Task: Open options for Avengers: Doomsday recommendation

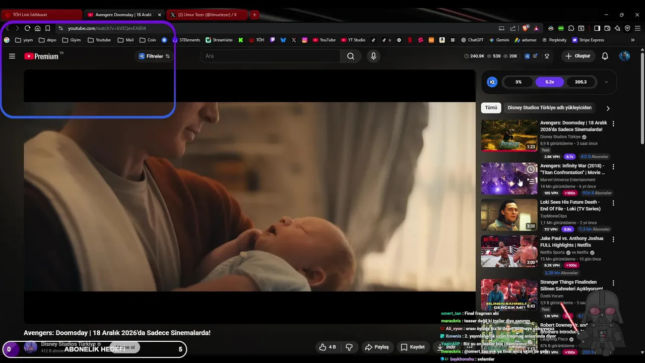Action: (613, 124)
